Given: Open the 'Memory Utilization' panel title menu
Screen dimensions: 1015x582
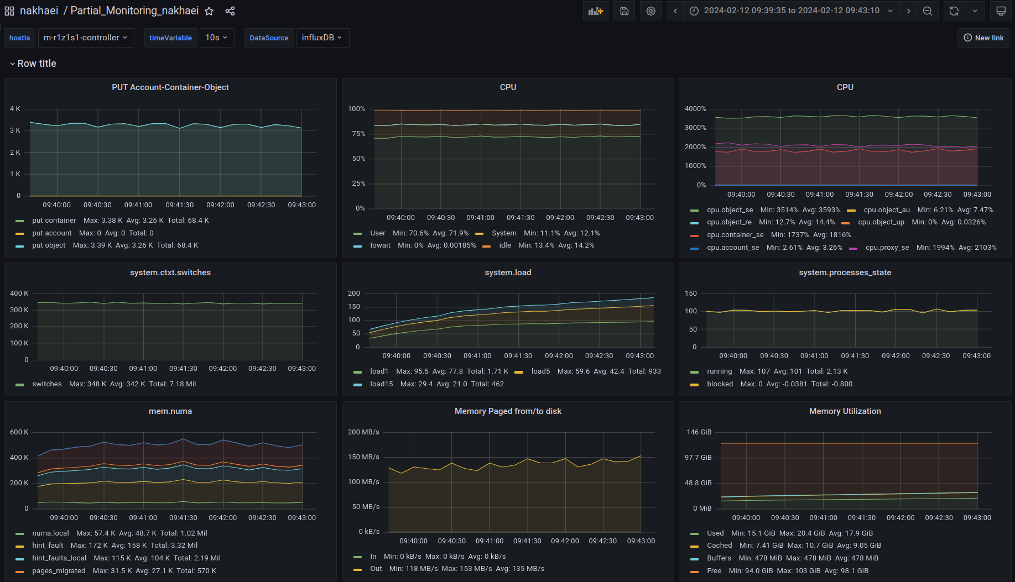Looking at the screenshot, I should pyautogui.click(x=845, y=411).
